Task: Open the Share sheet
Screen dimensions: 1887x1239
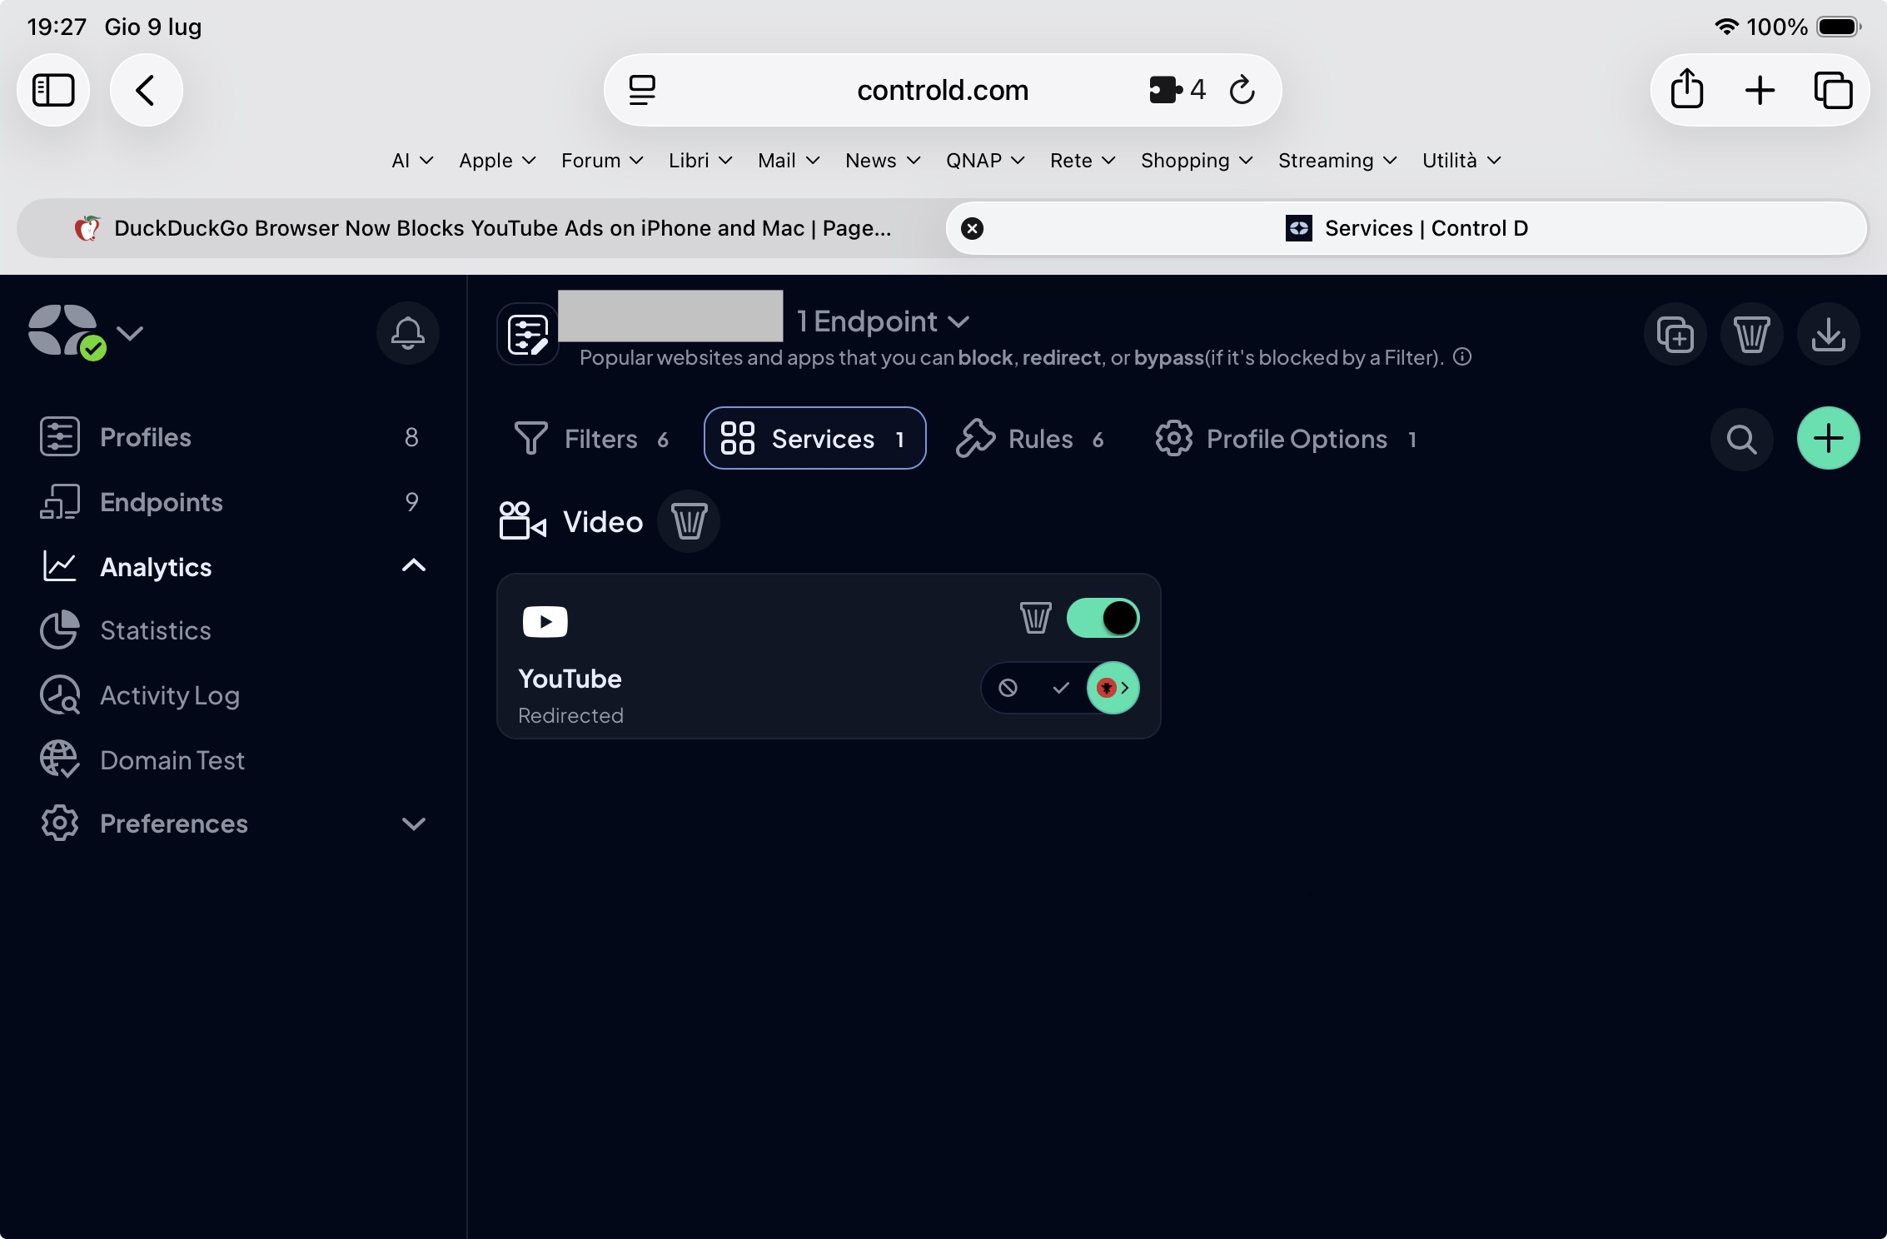Action: tap(1687, 90)
